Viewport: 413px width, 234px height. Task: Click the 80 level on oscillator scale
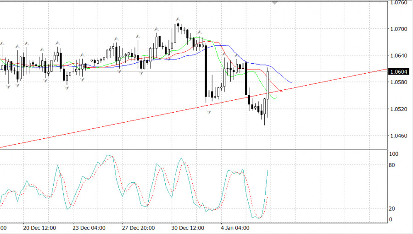click(x=391, y=165)
